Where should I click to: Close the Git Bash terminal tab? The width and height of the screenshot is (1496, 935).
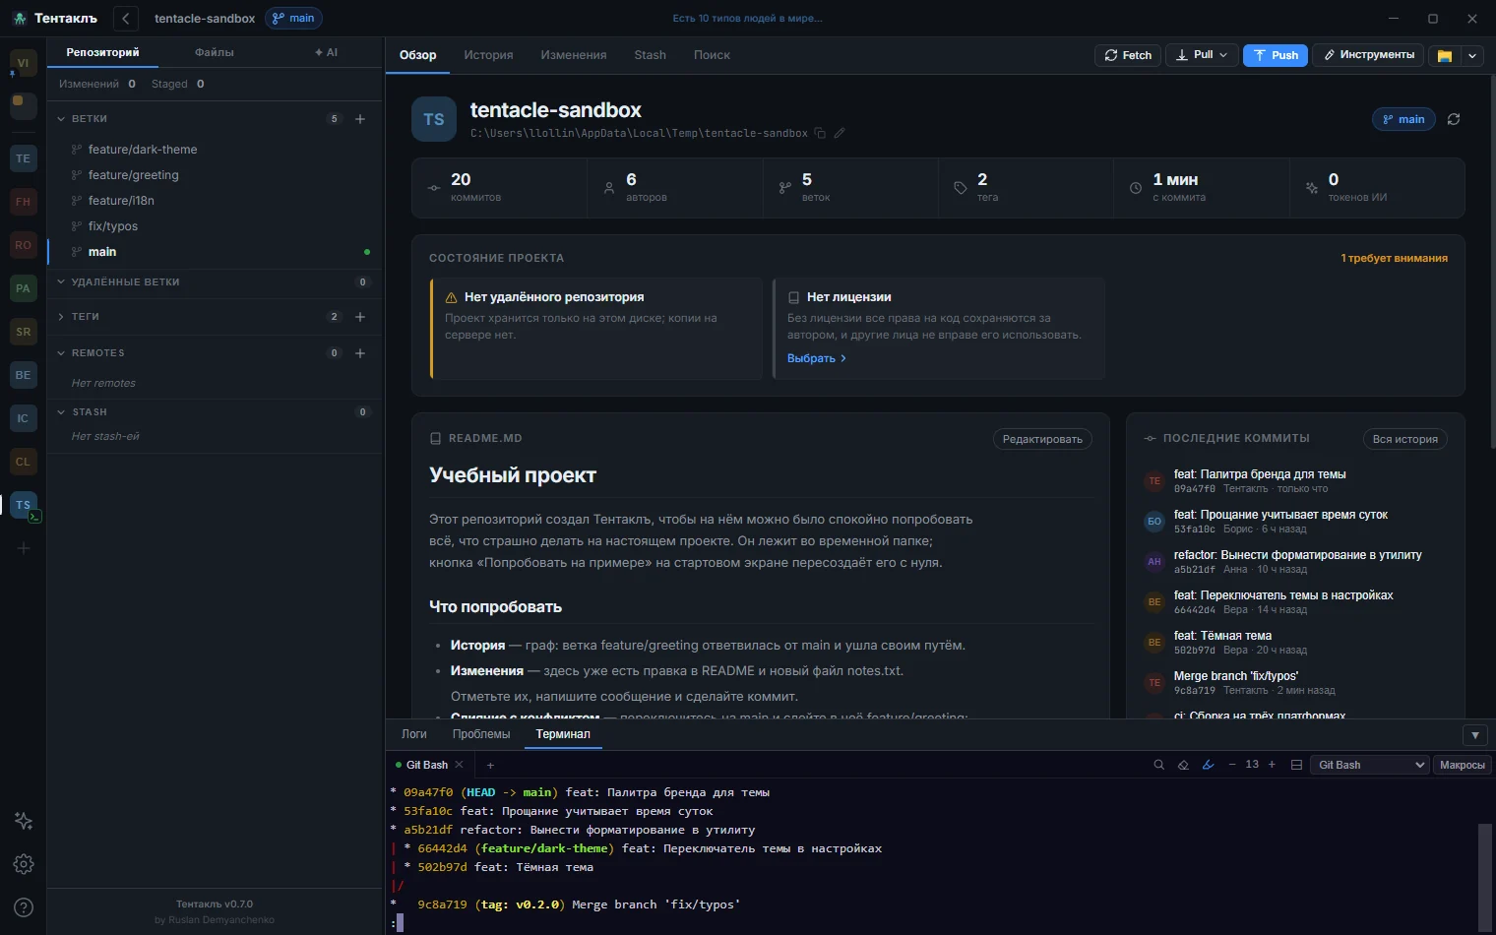(459, 765)
